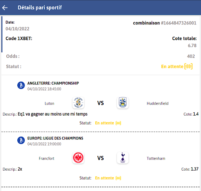The width and height of the screenshot is (201, 191).
Task: Click the Francfort team name
Action: coord(46,158)
